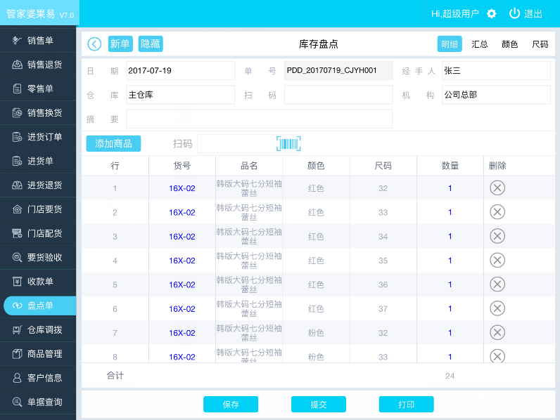
Task: Open the 机构 field showing 公司总部
Action: pyautogui.click(x=496, y=95)
